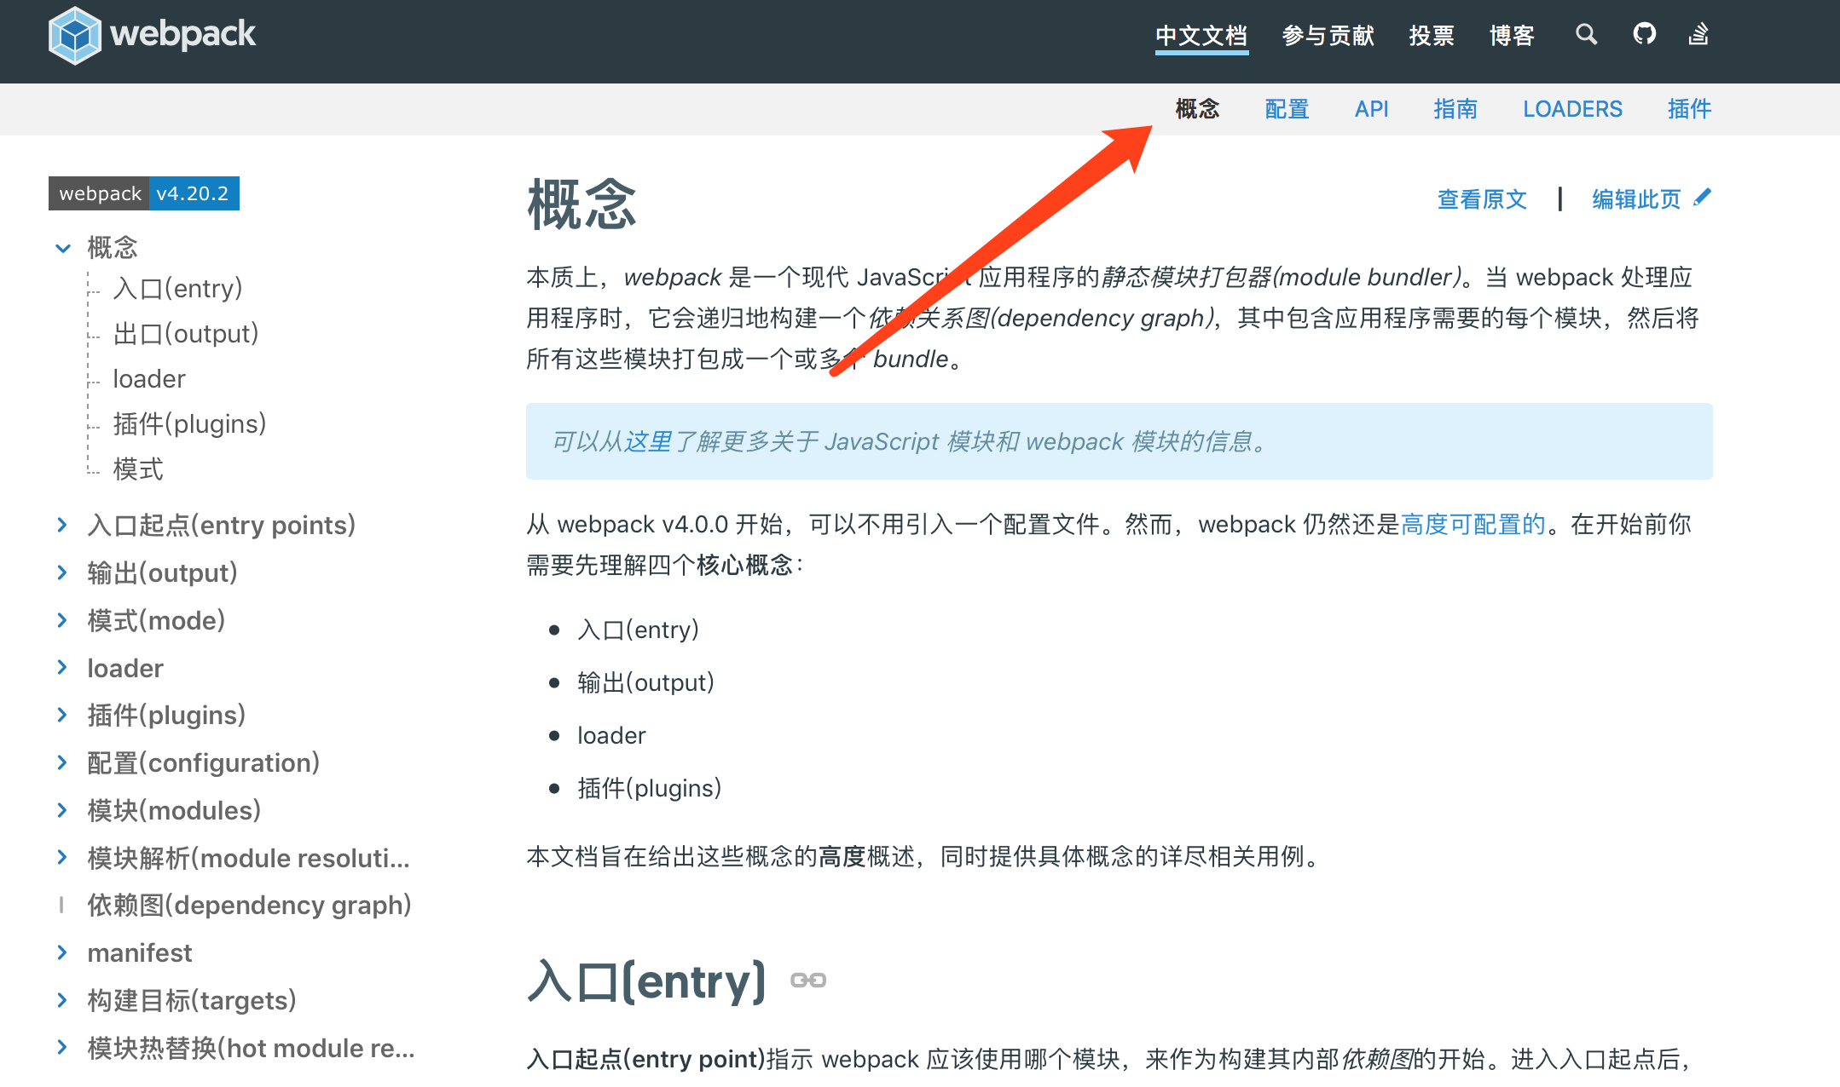Viewport: 1840px width, 1087px height.
Task: Open 输出(output) sidebar entry
Action: (x=162, y=572)
